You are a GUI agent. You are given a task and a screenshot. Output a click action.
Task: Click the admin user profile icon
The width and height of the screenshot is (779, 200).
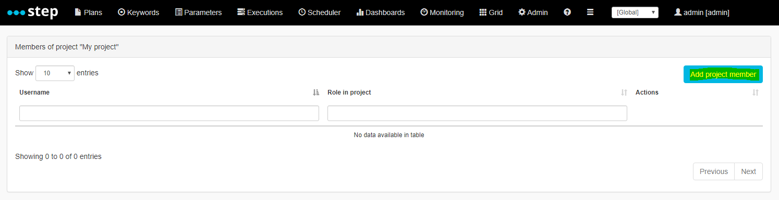click(x=678, y=12)
